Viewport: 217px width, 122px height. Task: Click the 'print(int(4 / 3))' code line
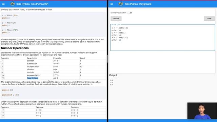11,95
